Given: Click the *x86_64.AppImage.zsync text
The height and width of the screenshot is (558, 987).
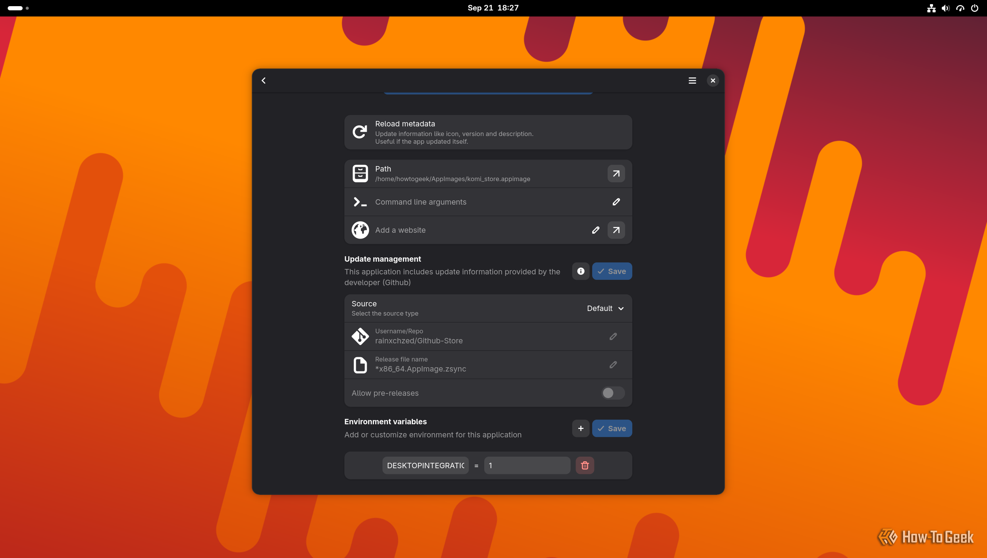Looking at the screenshot, I should [x=421, y=369].
